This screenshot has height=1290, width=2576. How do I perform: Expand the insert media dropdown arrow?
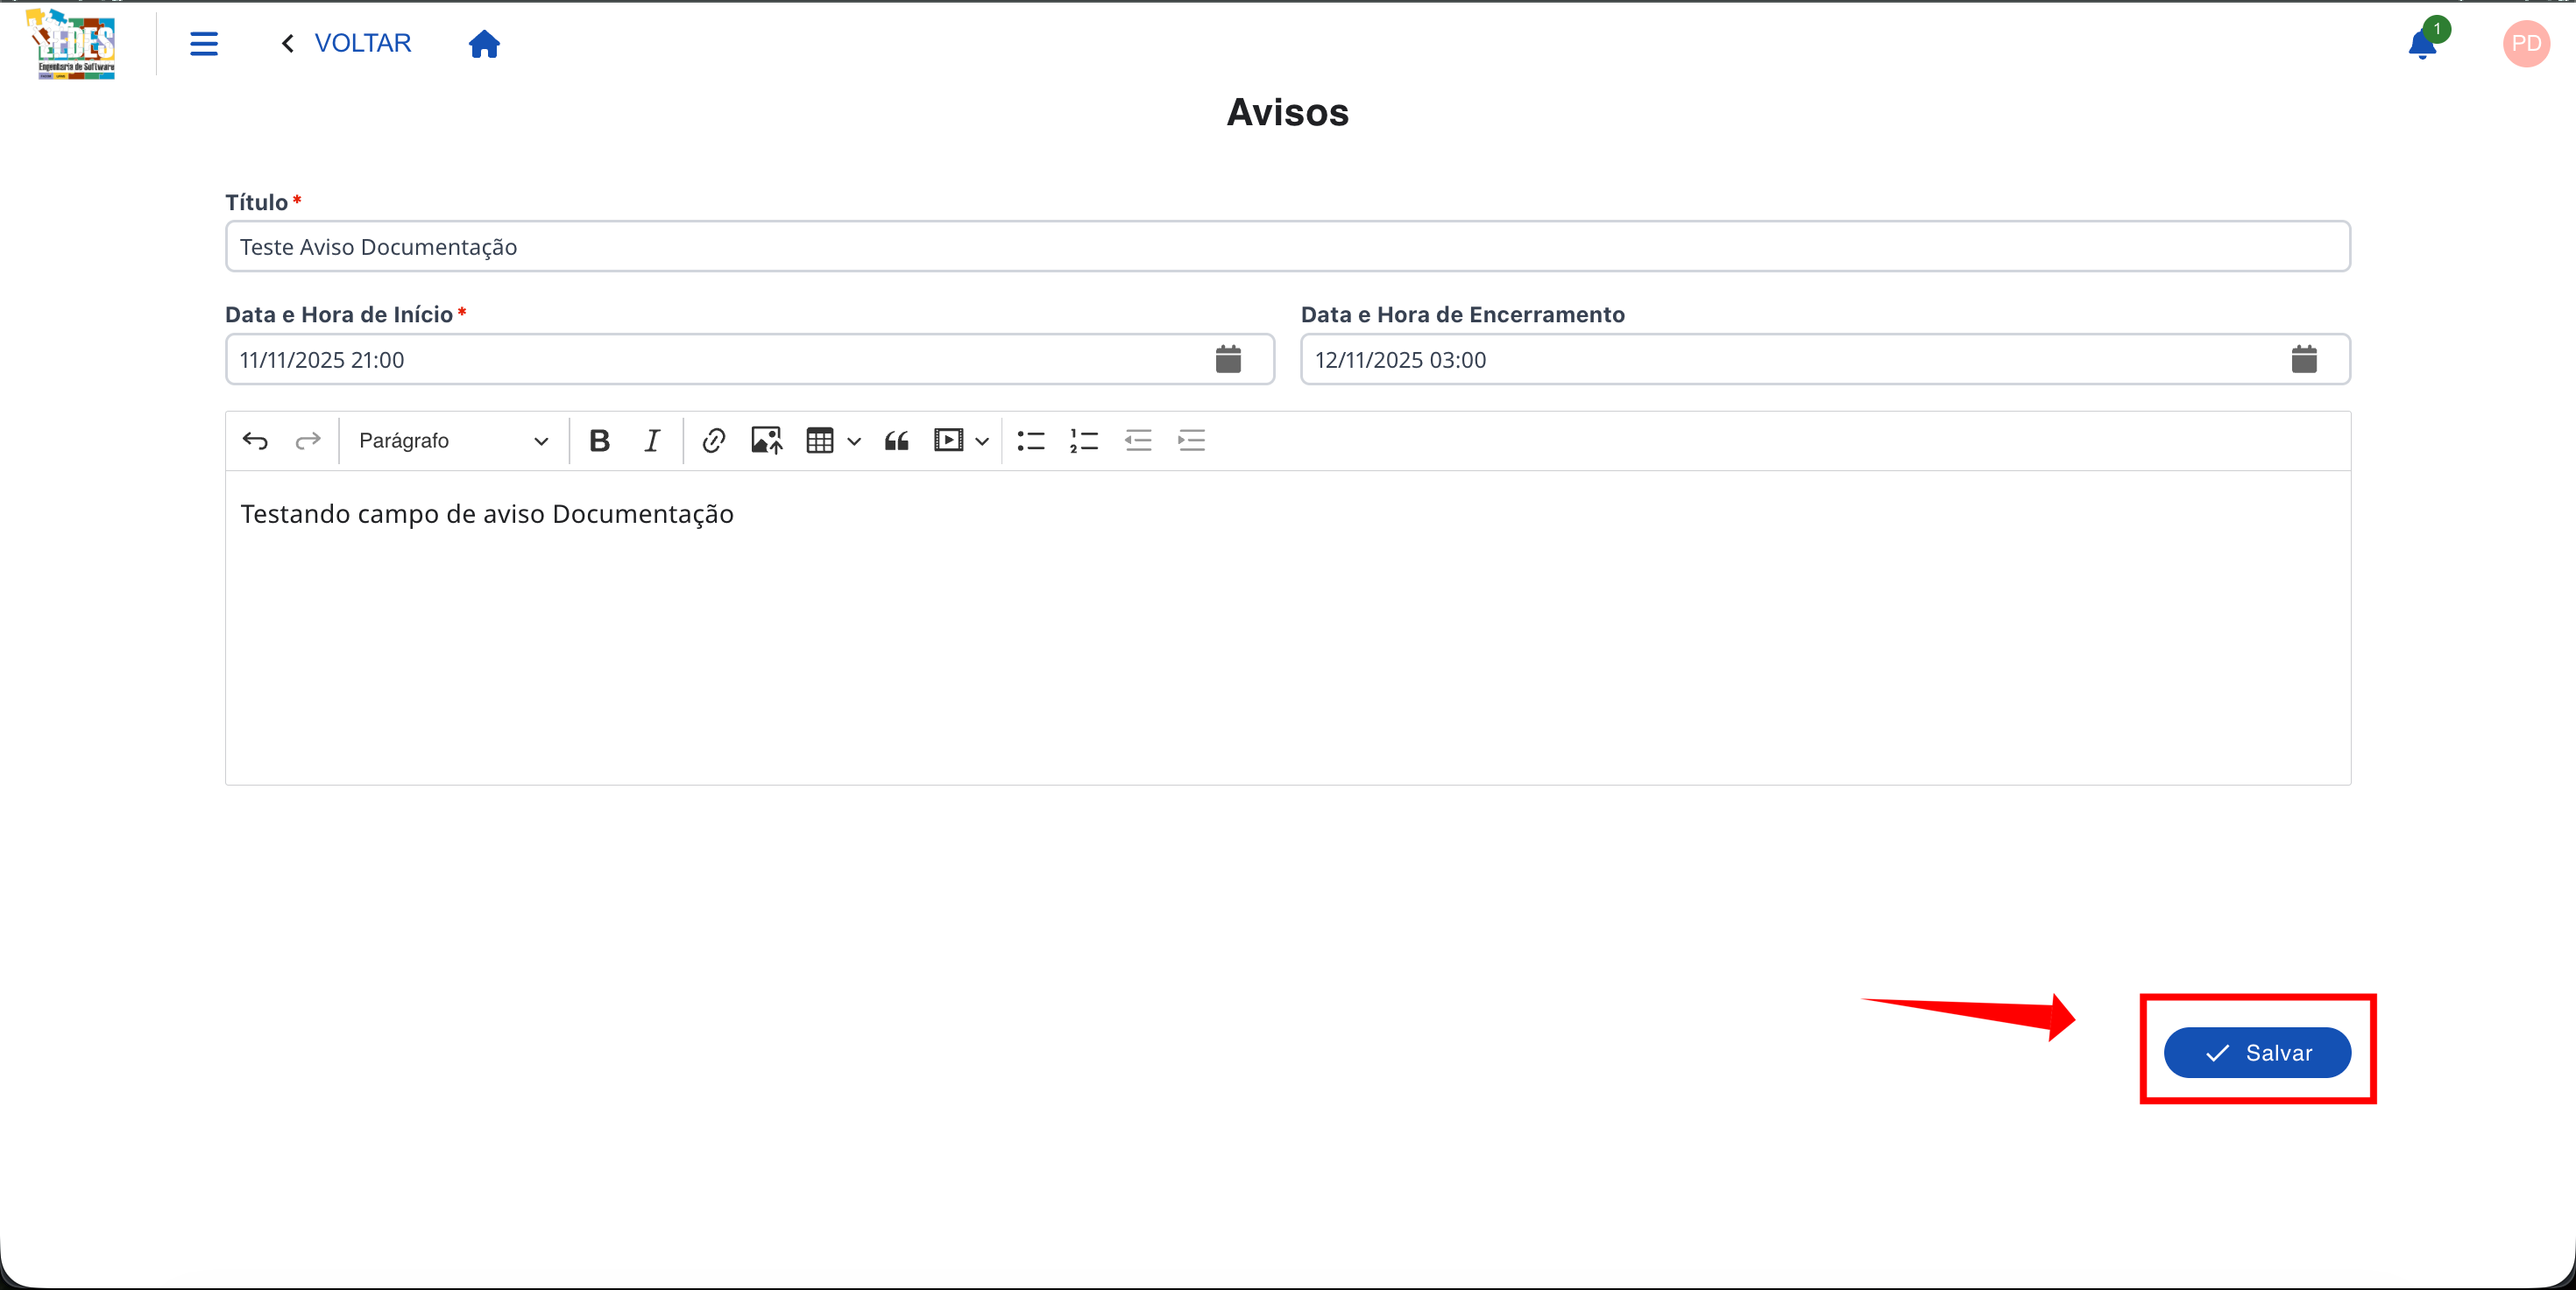tap(981, 441)
